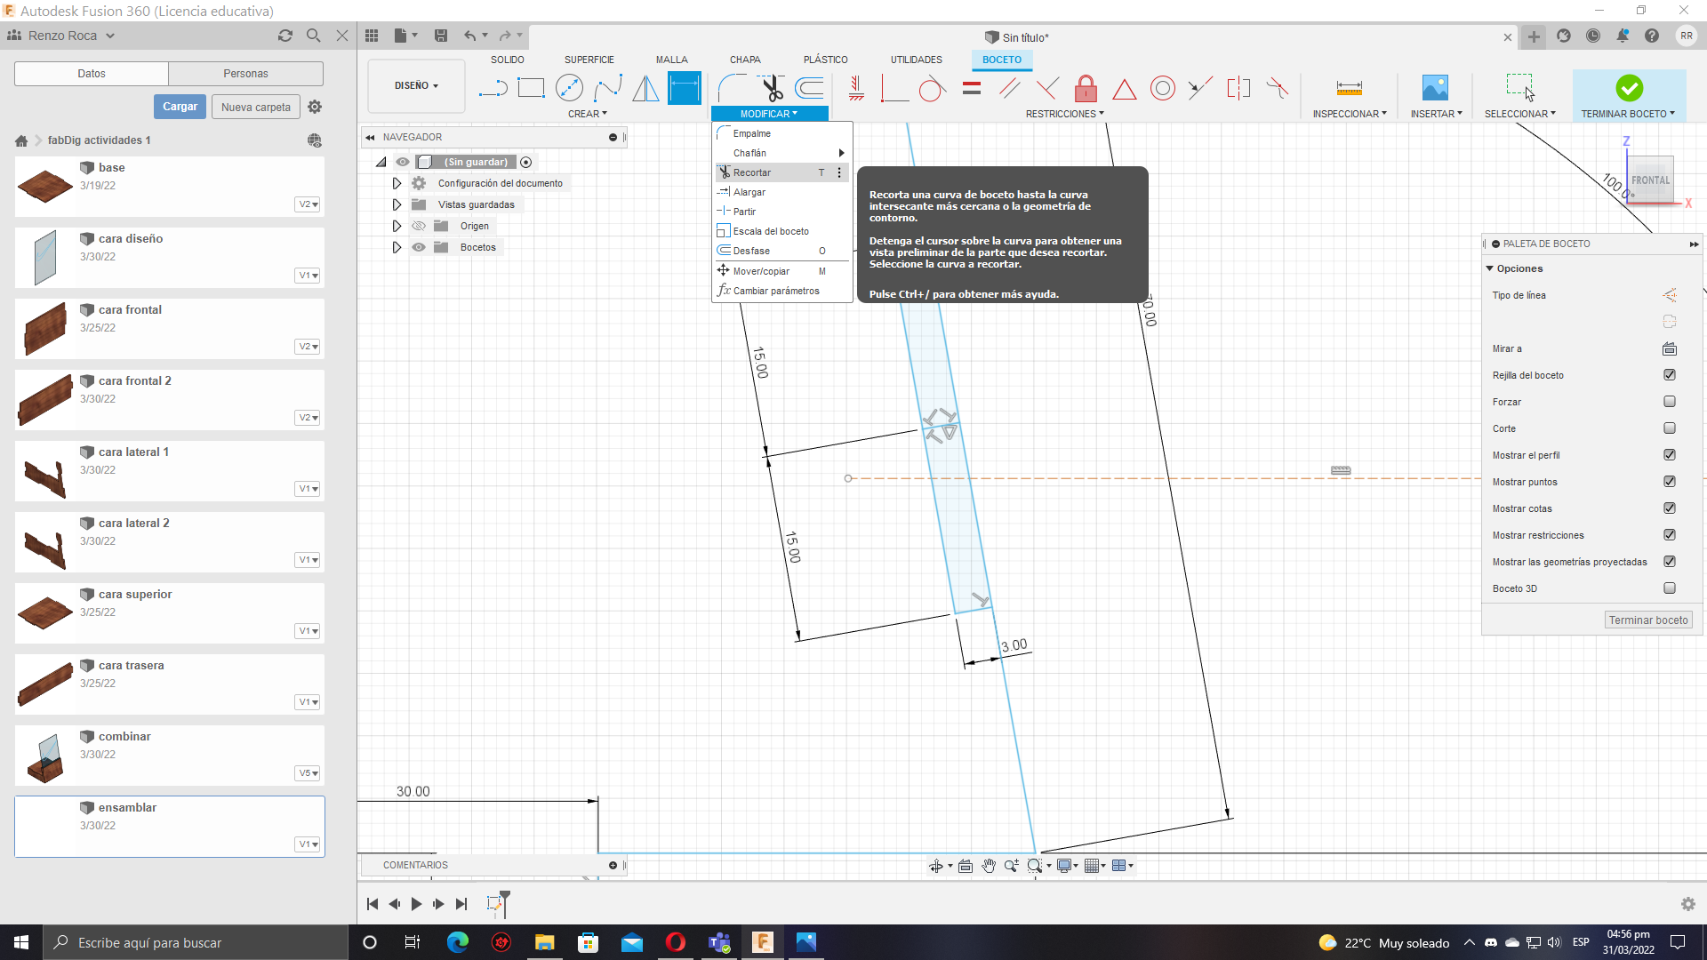
Task: Click the Cargar upload button
Action: (180, 107)
